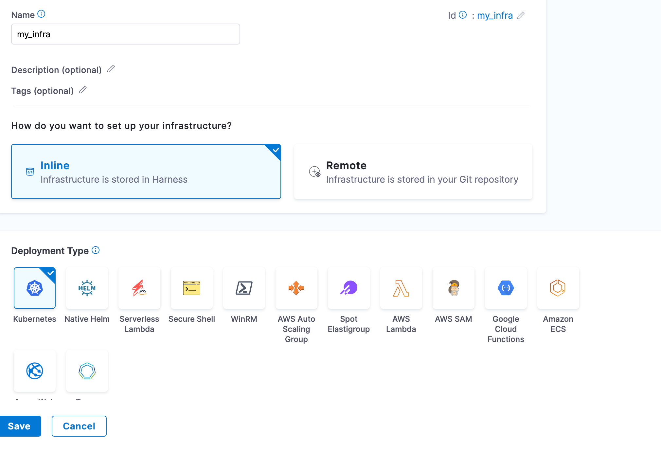
Task: Choose AWS Auto Scaling Group icon
Action: pyautogui.click(x=296, y=288)
